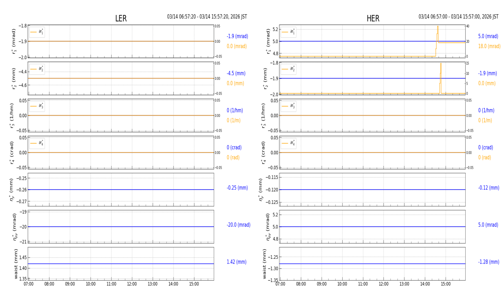Image resolution: width=503 pixels, height=308 pixels.
Task: Click the blue -20.0 (mrad) value in LER
Action: click(x=238, y=225)
